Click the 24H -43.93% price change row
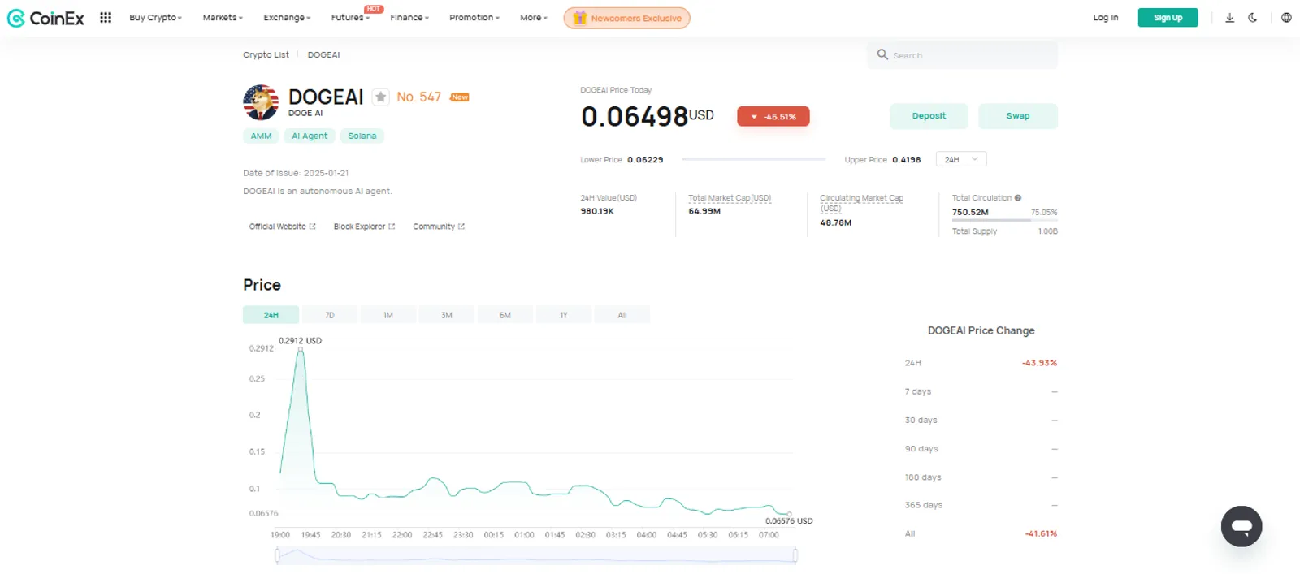This screenshot has height=574, width=1300. click(981, 363)
